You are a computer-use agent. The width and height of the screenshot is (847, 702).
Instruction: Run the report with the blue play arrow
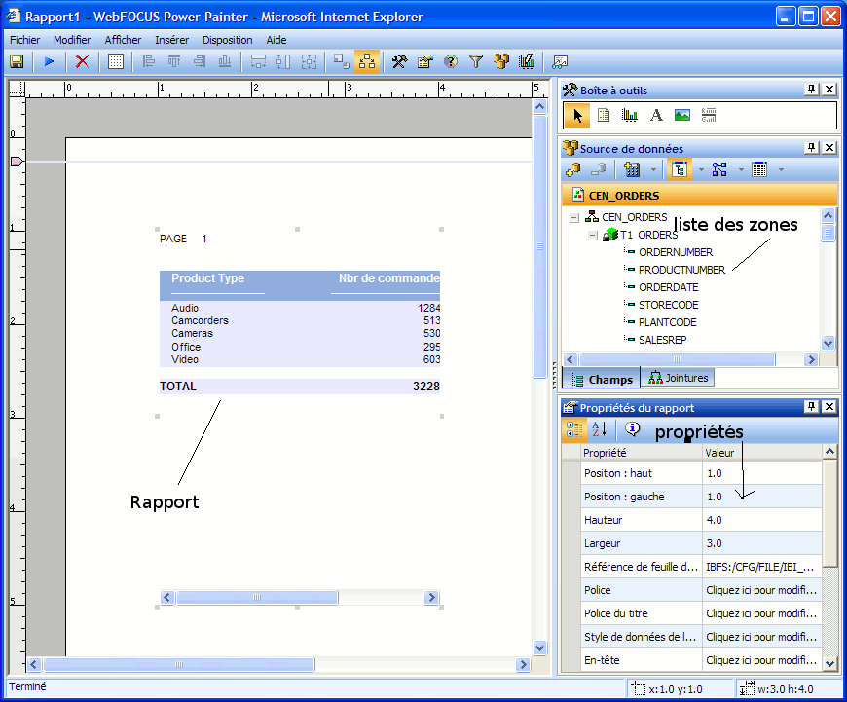pos(49,61)
